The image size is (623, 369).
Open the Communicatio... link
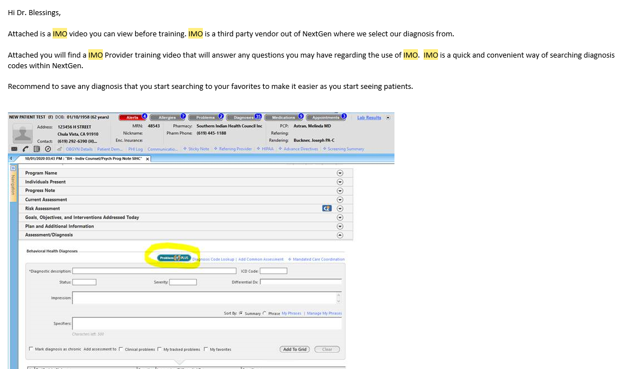coord(163,149)
